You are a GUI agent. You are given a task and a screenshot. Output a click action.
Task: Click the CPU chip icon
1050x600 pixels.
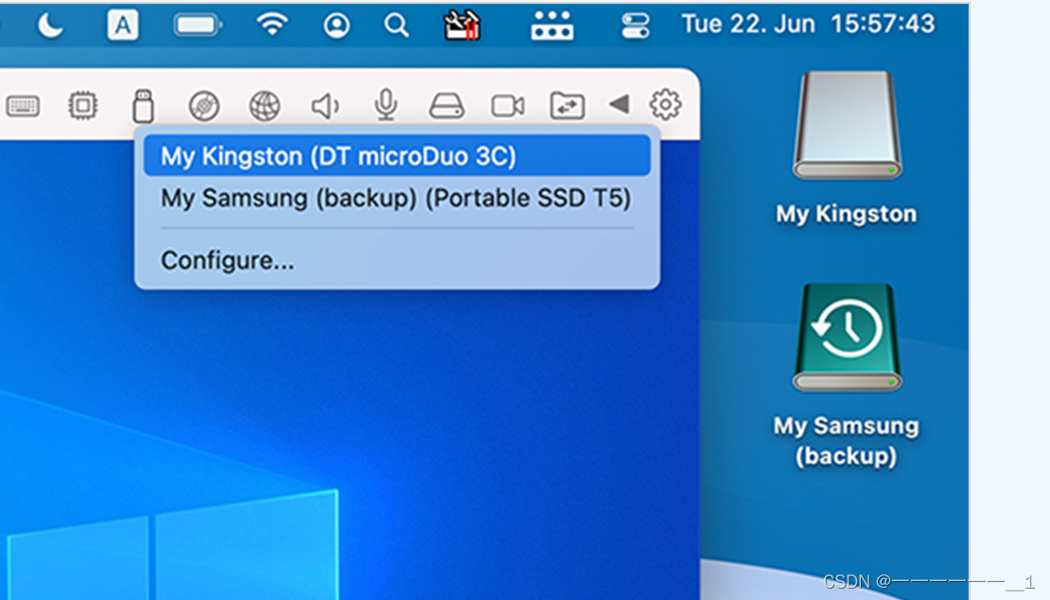[83, 105]
